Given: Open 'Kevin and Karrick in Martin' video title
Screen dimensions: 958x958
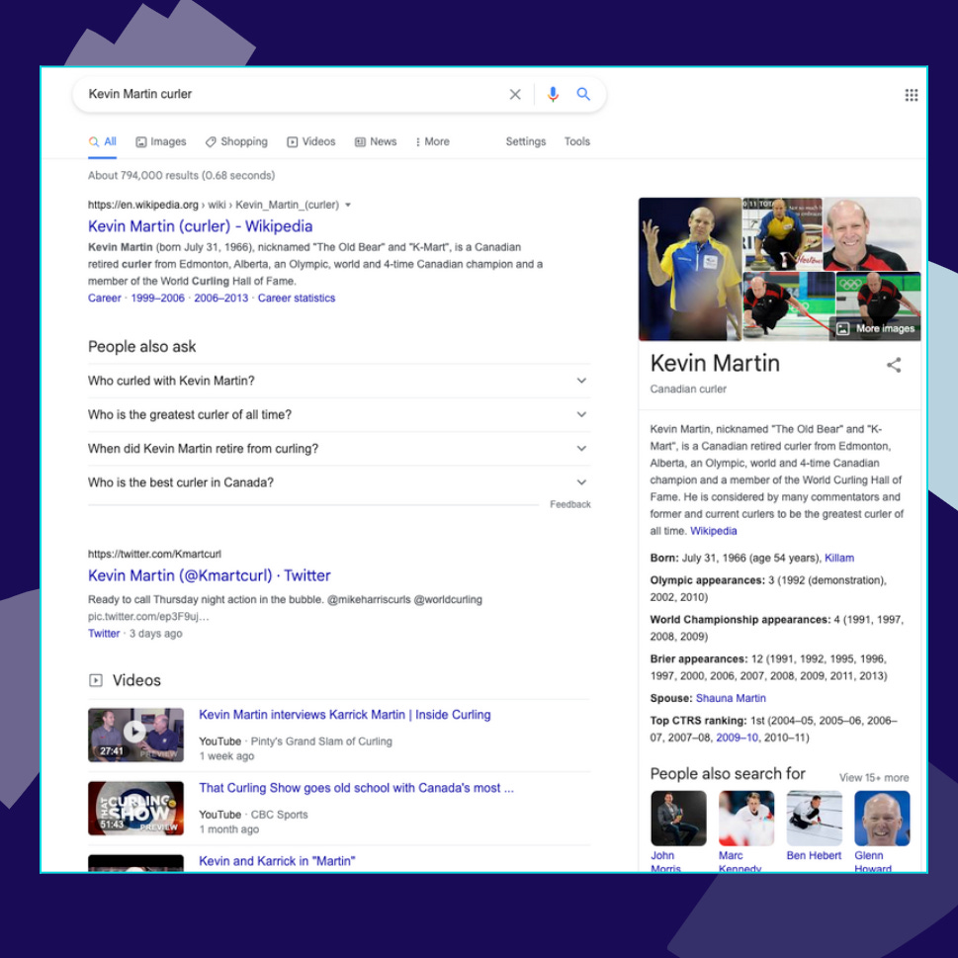Looking at the screenshot, I should (277, 861).
